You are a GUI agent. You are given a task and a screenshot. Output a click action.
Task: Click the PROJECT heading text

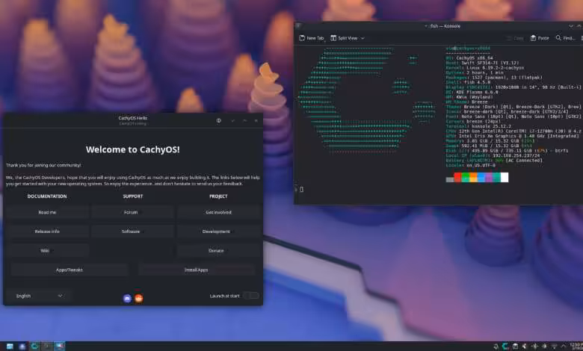218,196
